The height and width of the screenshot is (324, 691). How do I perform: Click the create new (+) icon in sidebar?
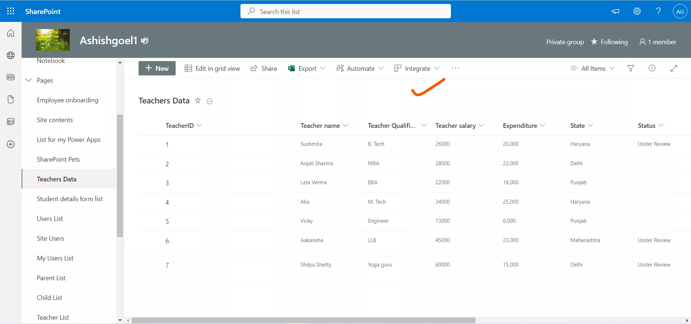tap(11, 144)
